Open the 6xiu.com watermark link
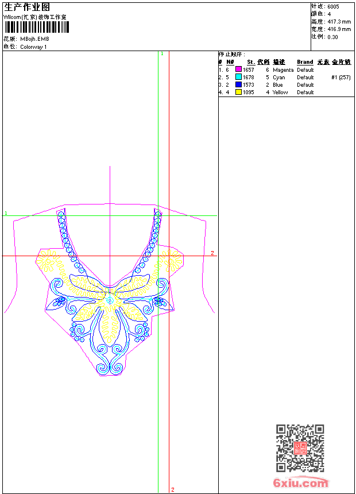356x494 pixels. pyautogui.click(x=300, y=483)
